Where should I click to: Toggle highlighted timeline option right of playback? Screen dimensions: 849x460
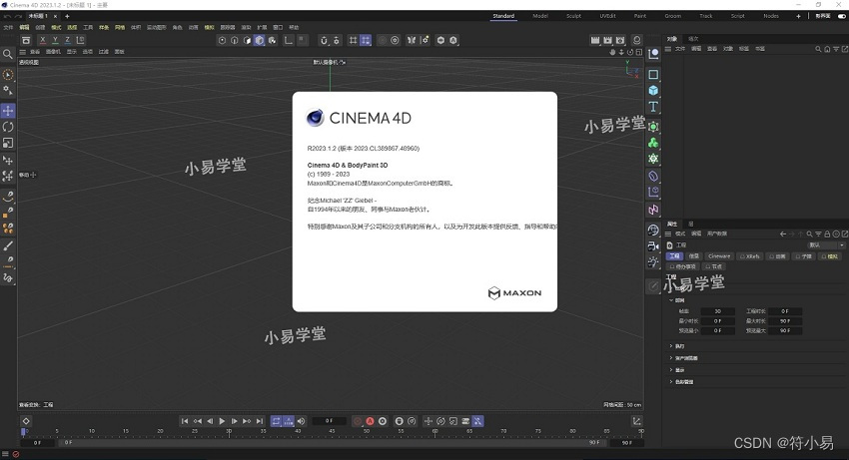click(x=477, y=421)
